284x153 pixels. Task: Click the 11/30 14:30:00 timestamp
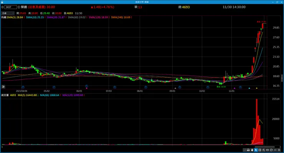234,7
